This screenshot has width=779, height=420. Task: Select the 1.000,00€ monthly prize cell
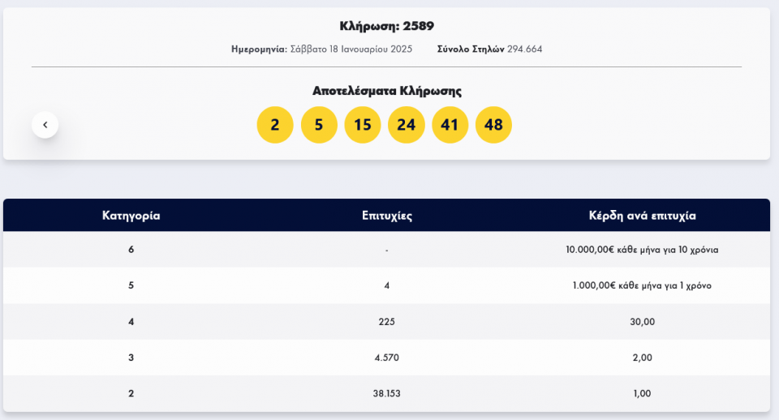coord(642,285)
